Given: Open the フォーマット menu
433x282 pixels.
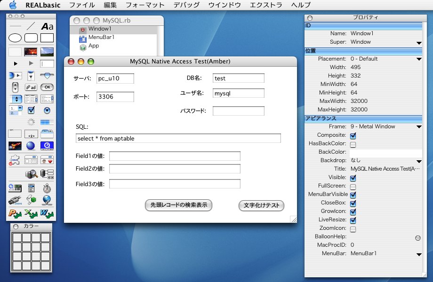Looking at the screenshot, I should point(145,5).
